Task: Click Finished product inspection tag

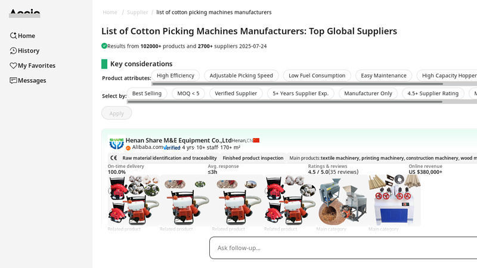Action: click(253, 158)
